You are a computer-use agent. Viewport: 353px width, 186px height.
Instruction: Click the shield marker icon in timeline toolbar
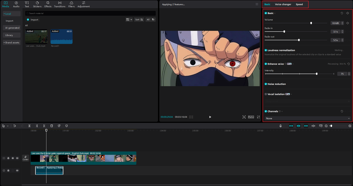point(66,126)
